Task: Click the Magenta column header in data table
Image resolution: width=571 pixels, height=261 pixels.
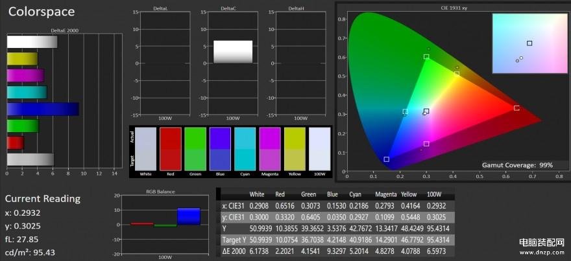Action: 385,194
